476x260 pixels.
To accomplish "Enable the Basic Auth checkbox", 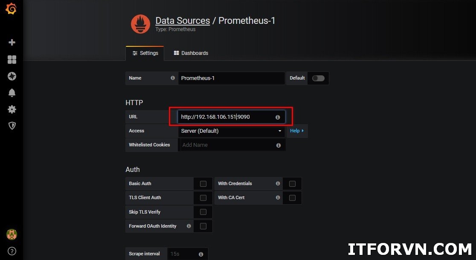I will [203, 183].
